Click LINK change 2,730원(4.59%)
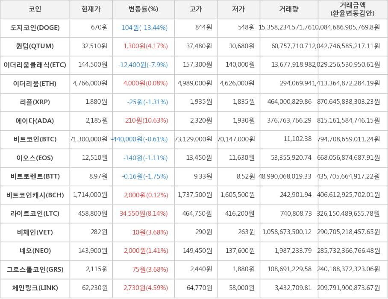This screenshot has width=388, height=299. click(x=146, y=288)
